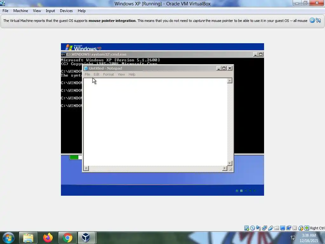Open the VirtualBox View menu
The image size is (325, 244).
37,11
